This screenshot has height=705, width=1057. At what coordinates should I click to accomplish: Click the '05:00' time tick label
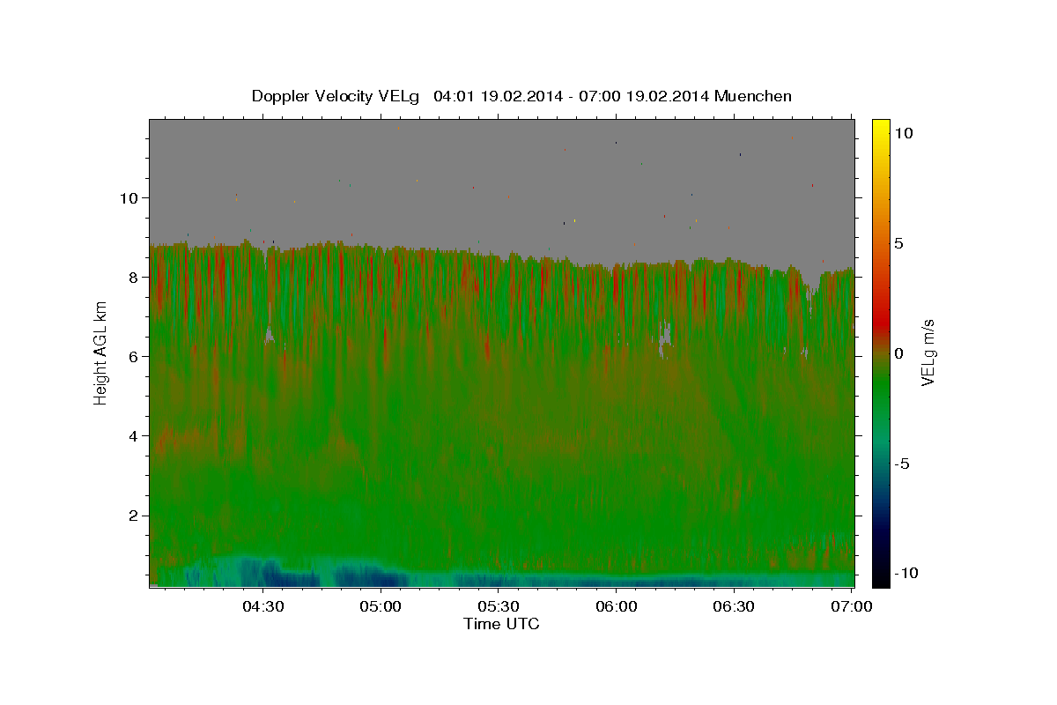(x=381, y=606)
